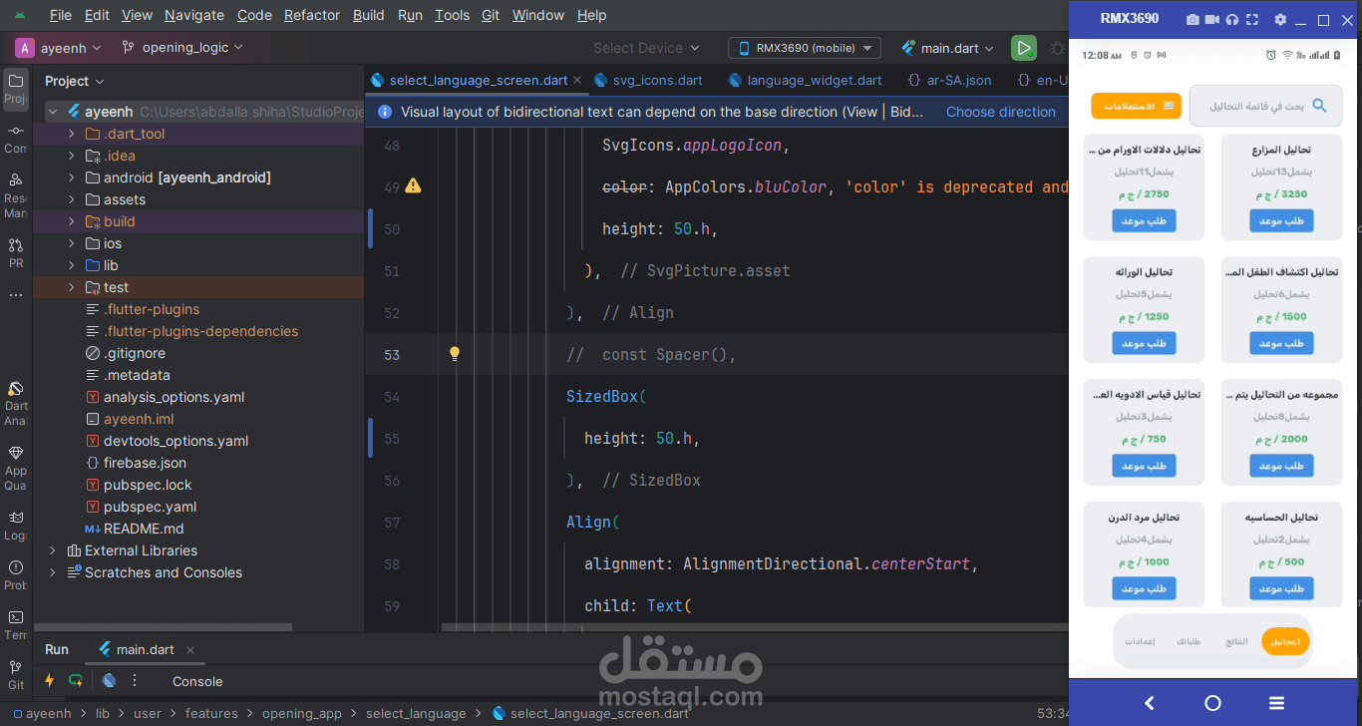1362x726 pixels.
Task: Click the features breadcrumb in navigation bar
Action: [211, 713]
